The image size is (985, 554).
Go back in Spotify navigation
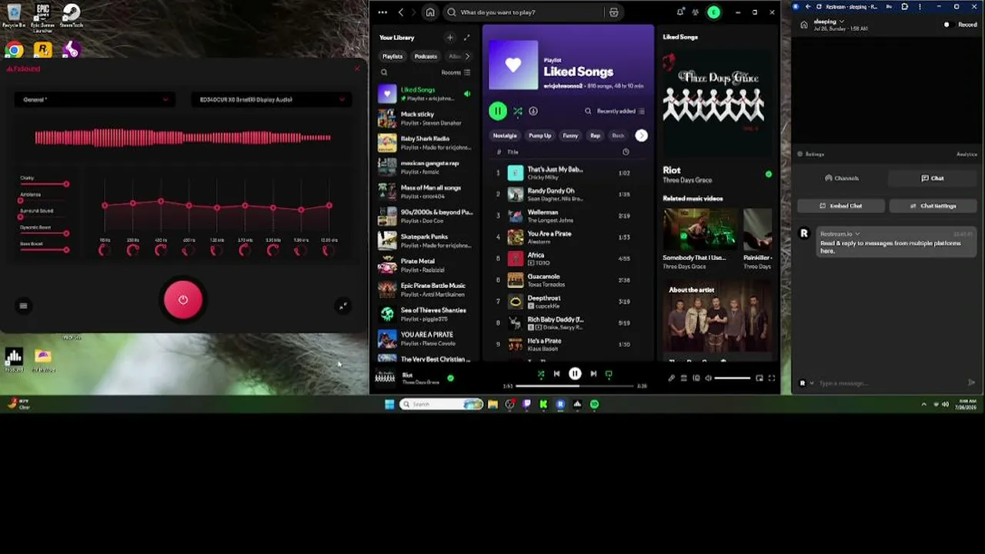401,12
